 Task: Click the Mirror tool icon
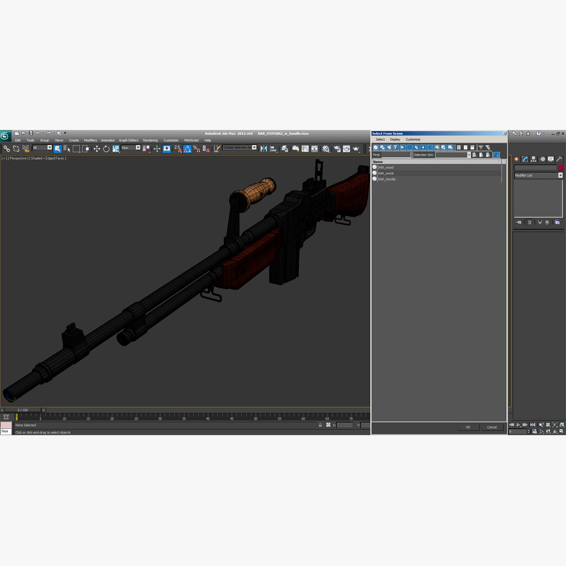point(264,148)
